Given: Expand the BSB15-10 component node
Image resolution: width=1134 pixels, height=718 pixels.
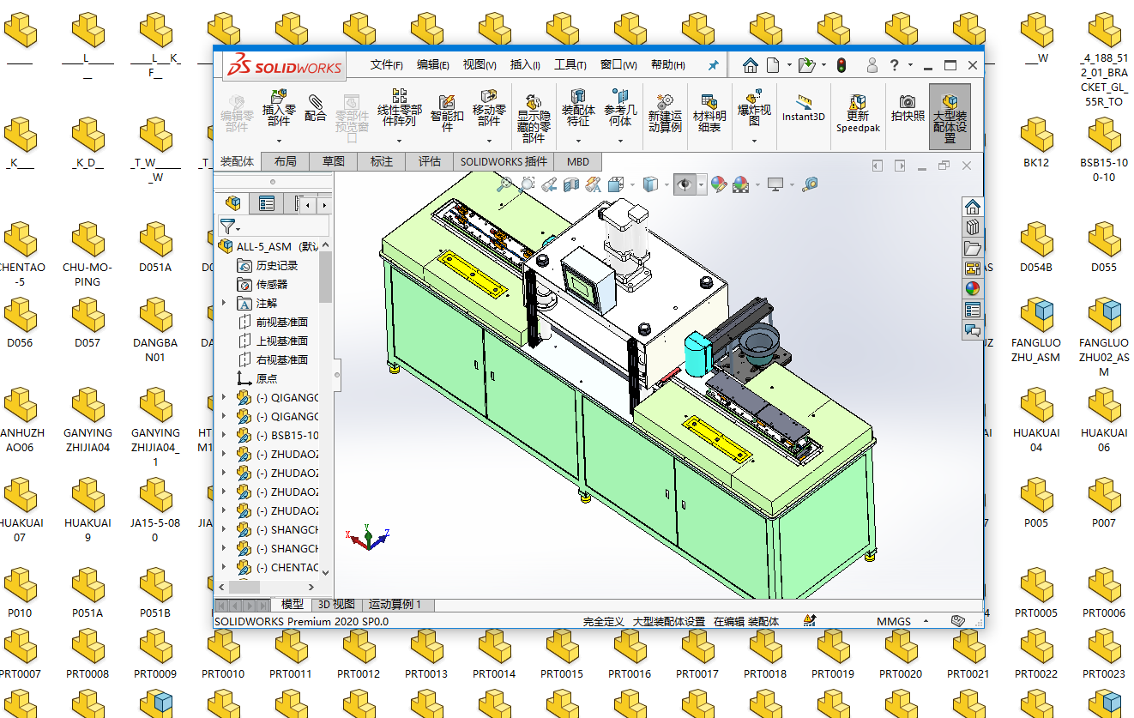Looking at the screenshot, I should (225, 435).
